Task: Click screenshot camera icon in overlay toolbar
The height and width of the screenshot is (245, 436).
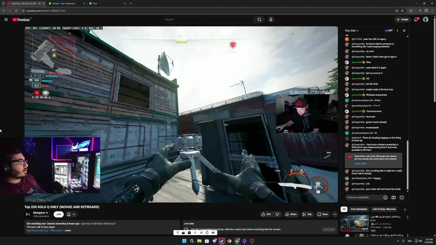Action: pyautogui.click(x=189, y=233)
